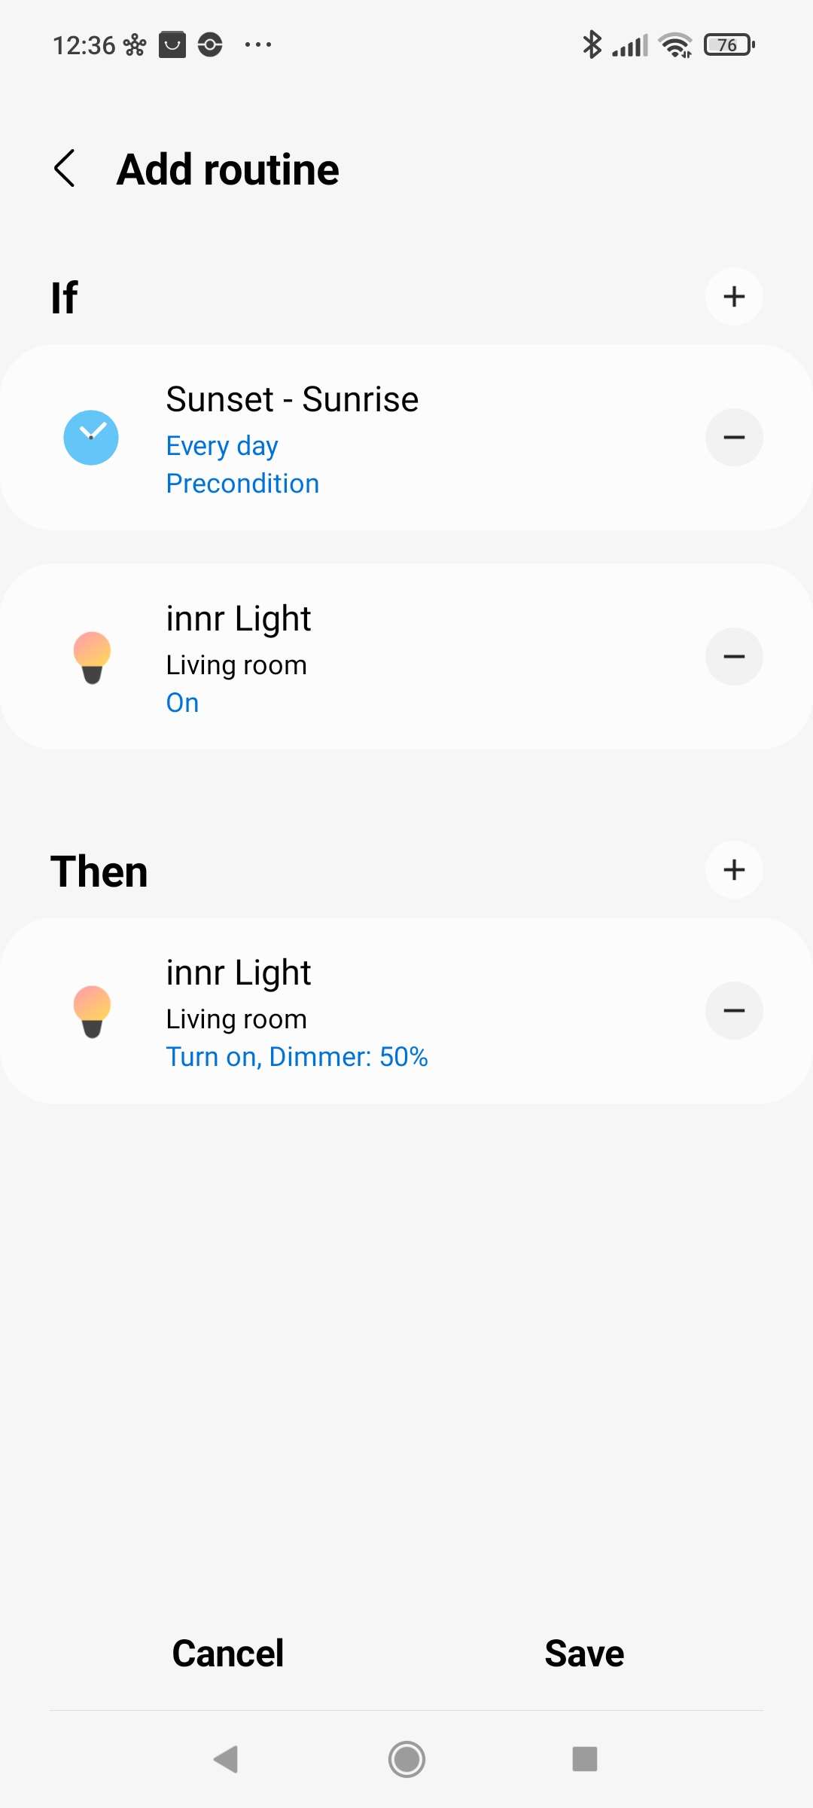Open the Sunset - Sunrise time condition
The height and width of the screenshot is (1808, 813).
292,399
